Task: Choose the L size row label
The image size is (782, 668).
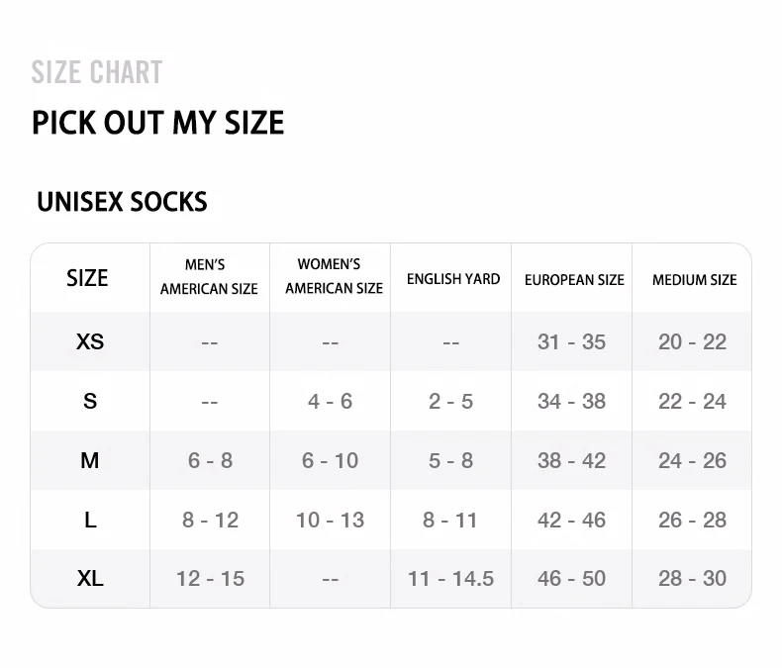Action: click(90, 520)
